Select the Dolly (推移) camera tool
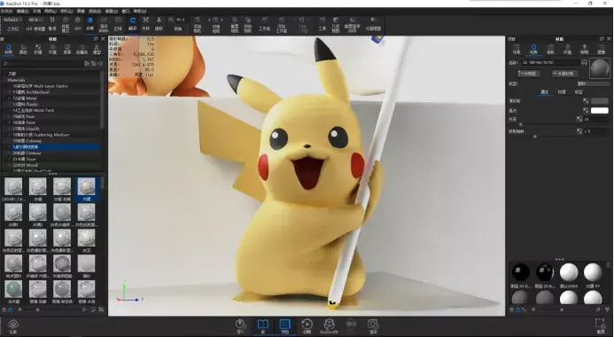 point(159,24)
